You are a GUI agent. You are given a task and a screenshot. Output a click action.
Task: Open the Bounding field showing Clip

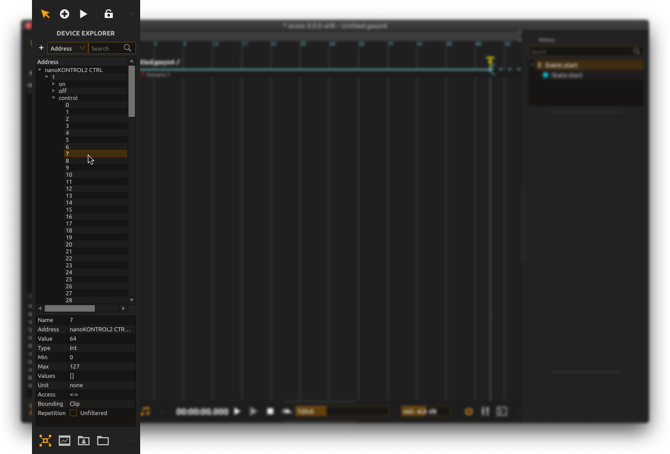point(102,403)
